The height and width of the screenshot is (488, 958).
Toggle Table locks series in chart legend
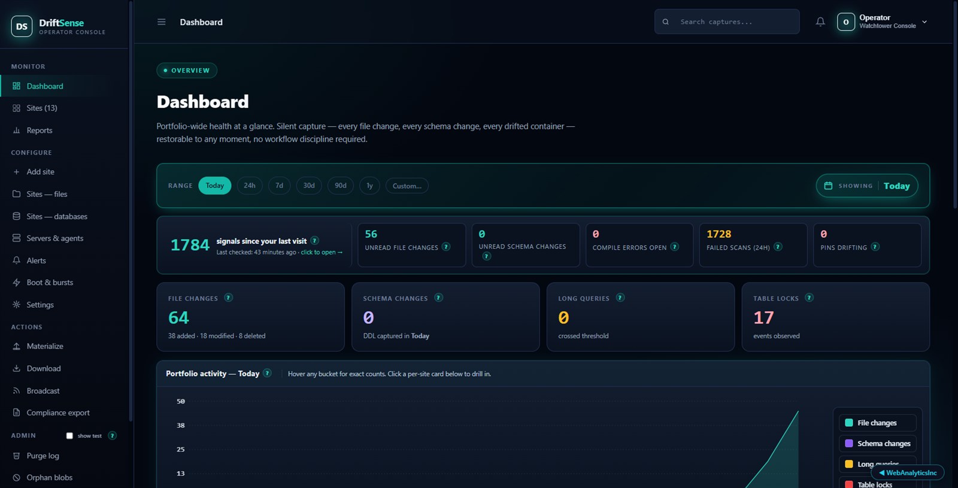tap(877, 483)
